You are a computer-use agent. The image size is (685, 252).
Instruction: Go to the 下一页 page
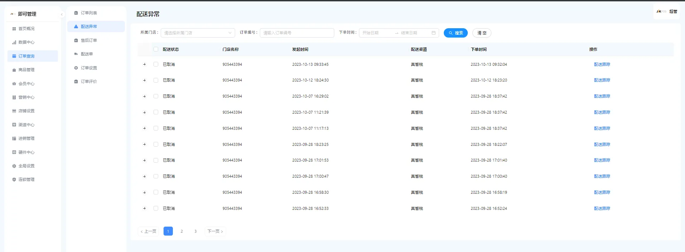point(215,231)
